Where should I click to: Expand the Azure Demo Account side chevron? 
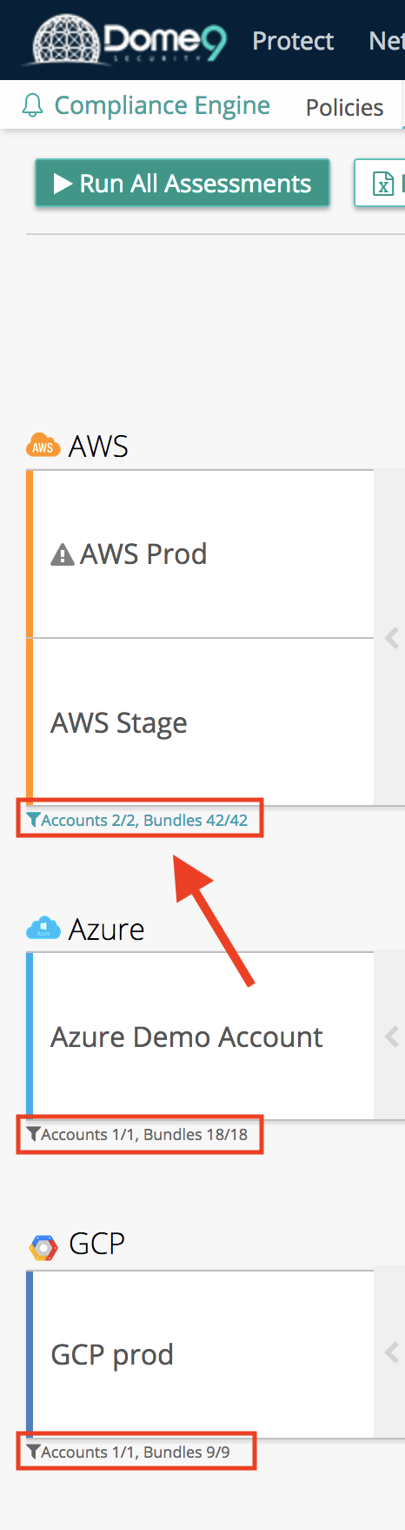[x=392, y=1036]
